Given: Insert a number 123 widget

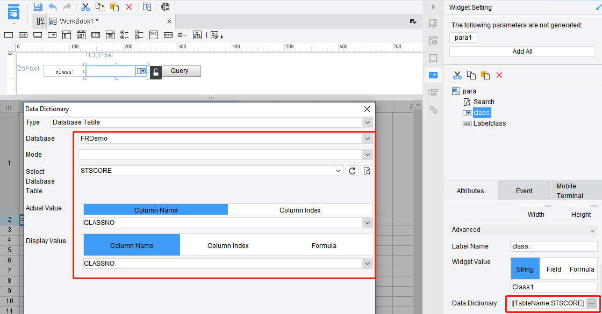Looking at the screenshot, I should click(x=96, y=35).
